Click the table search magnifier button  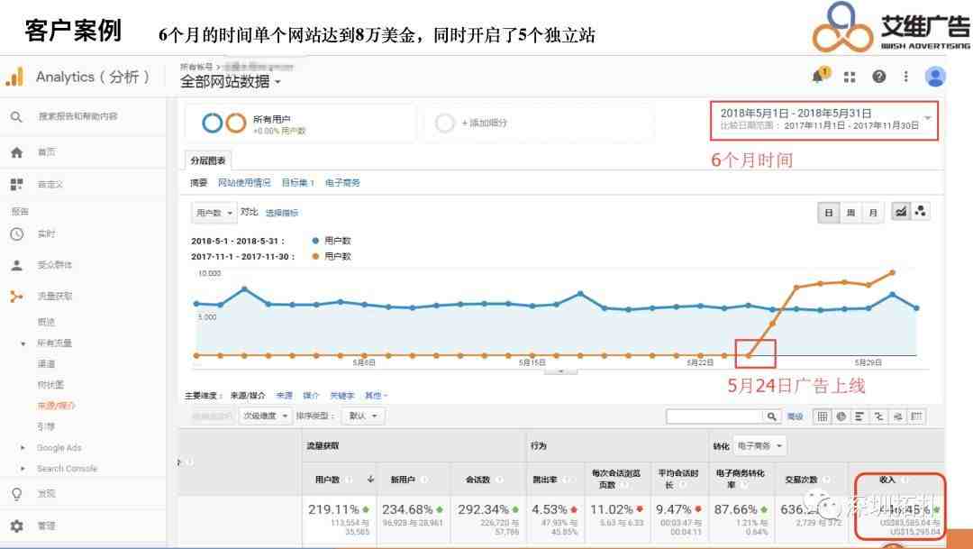(x=771, y=416)
